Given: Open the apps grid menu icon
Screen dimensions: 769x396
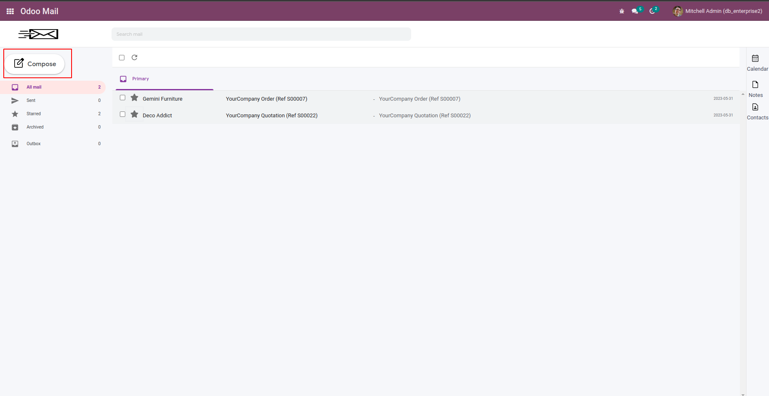Looking at the screenshot, I should tap(10, 11).
